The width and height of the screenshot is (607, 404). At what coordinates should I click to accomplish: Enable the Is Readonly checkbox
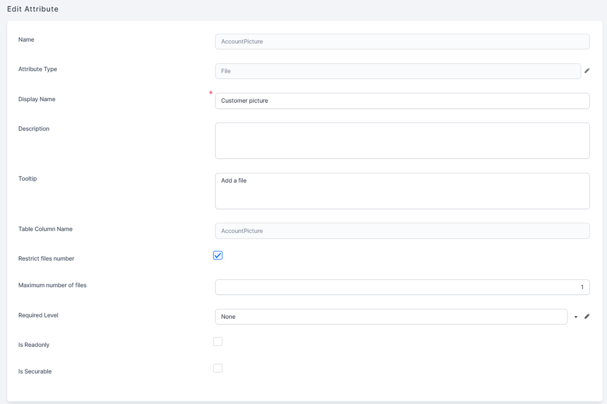[x=218, y=341]
